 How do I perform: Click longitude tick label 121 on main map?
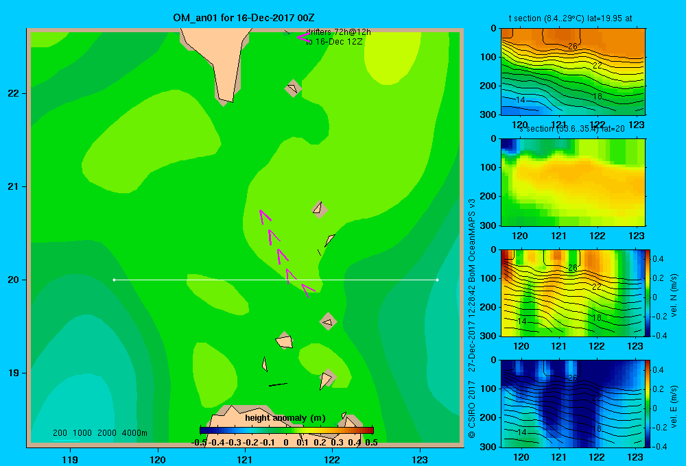point(245,459)
